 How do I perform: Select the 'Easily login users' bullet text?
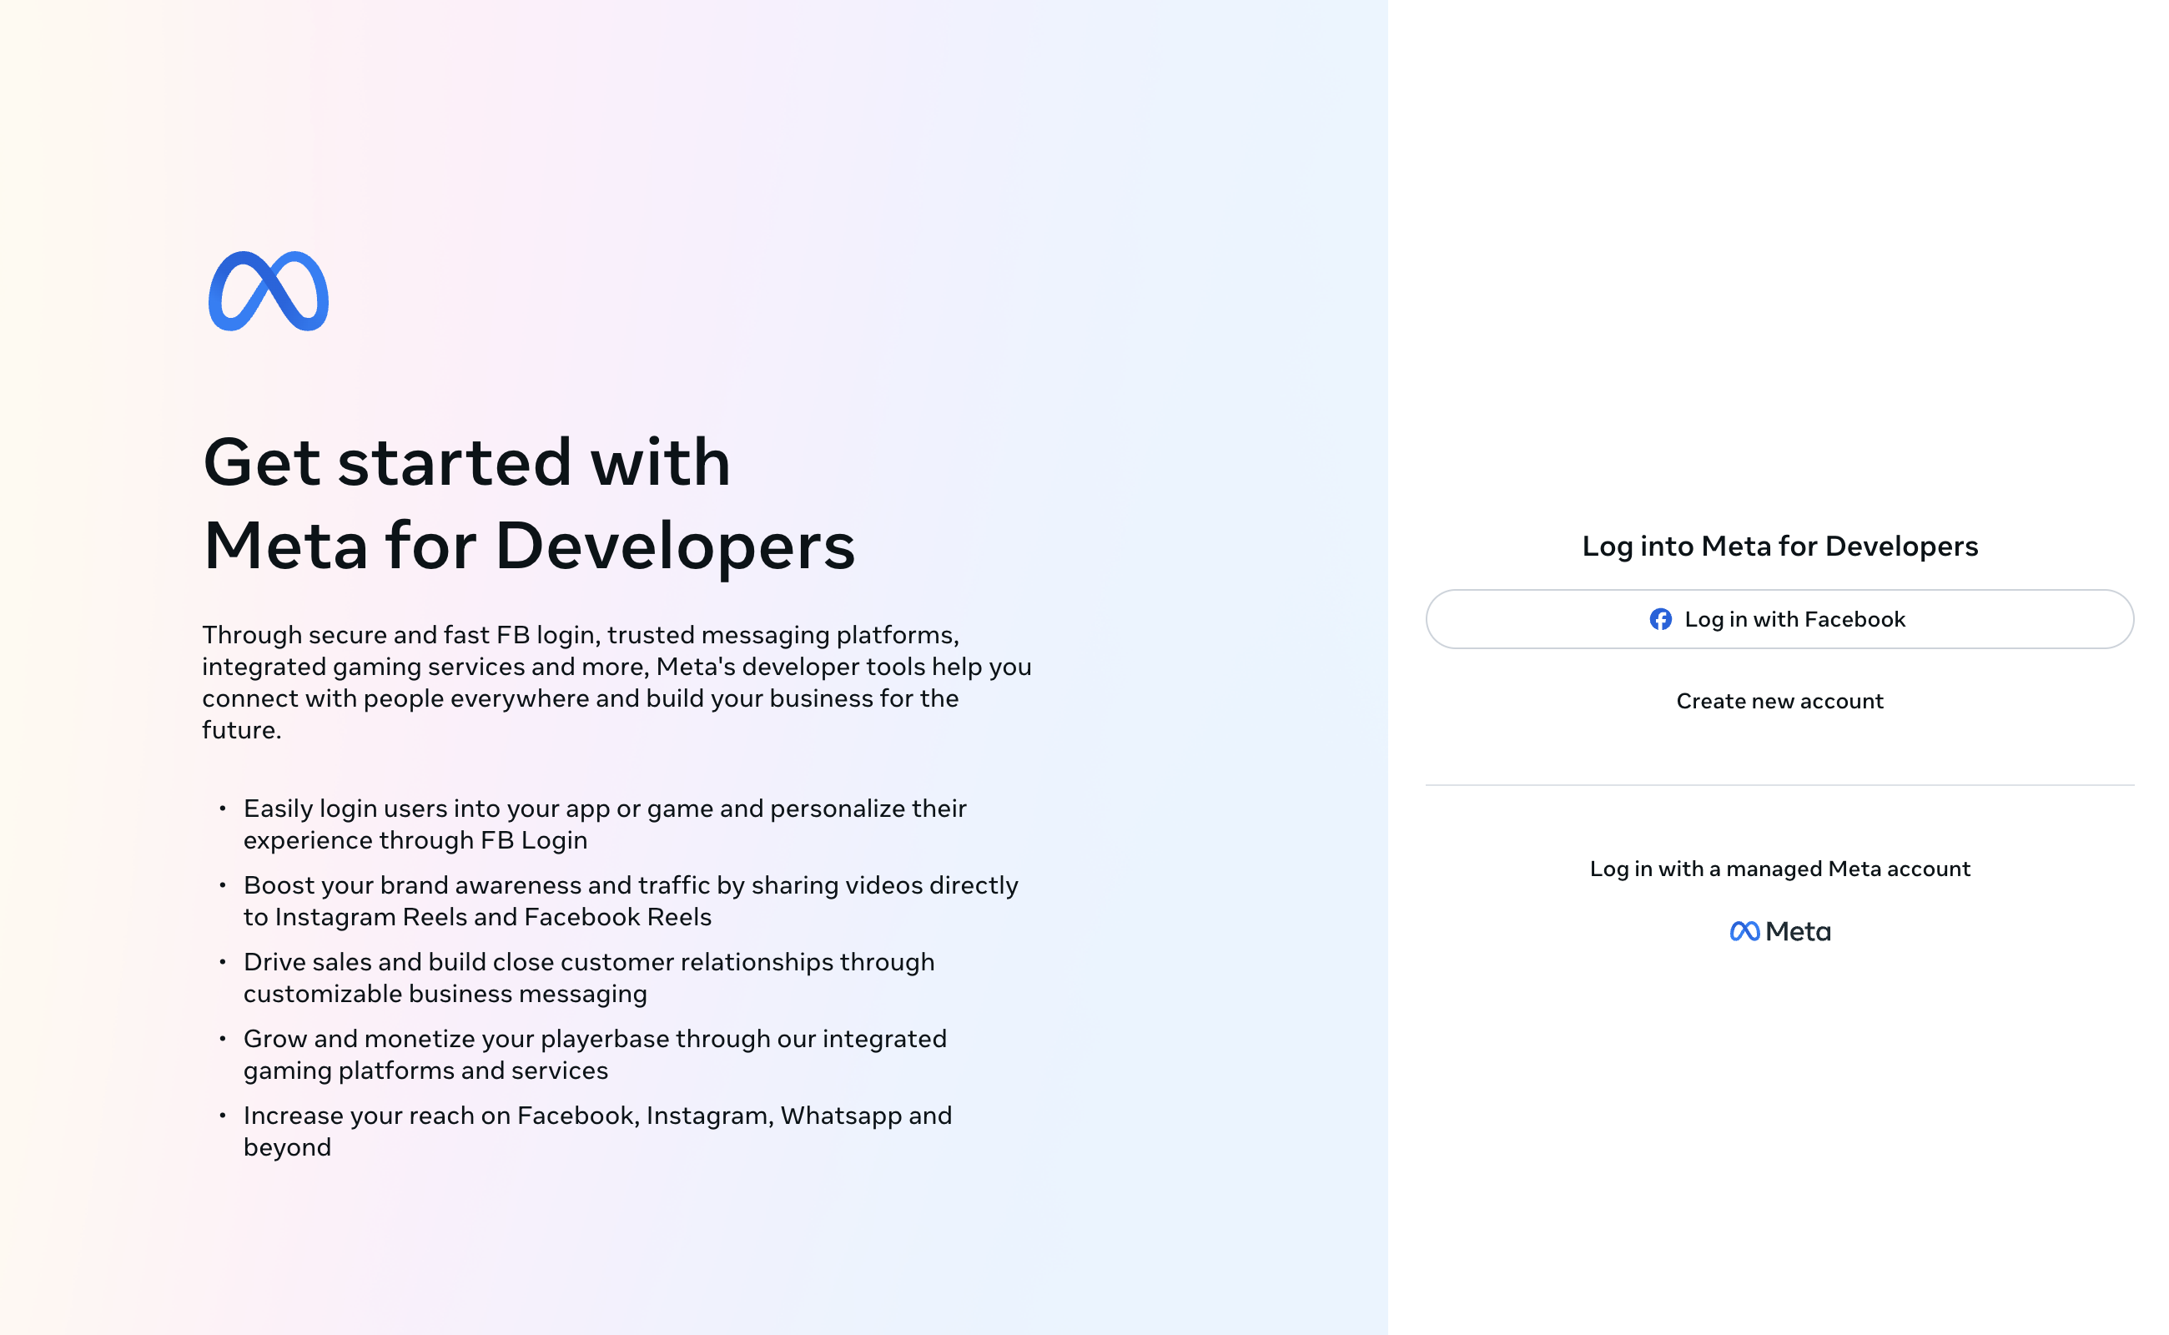pyautogui.click(x=605, y=824)
